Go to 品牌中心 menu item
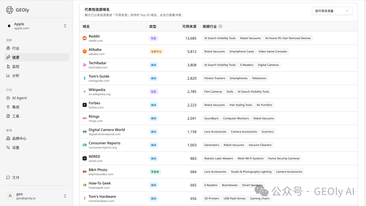The image size is (366, 206). click(37, 138)
